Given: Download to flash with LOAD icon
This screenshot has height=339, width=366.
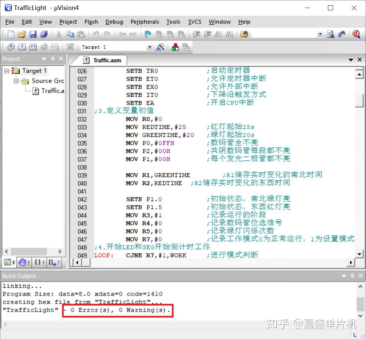Looking at the screenshot, I should coord(70,47).
